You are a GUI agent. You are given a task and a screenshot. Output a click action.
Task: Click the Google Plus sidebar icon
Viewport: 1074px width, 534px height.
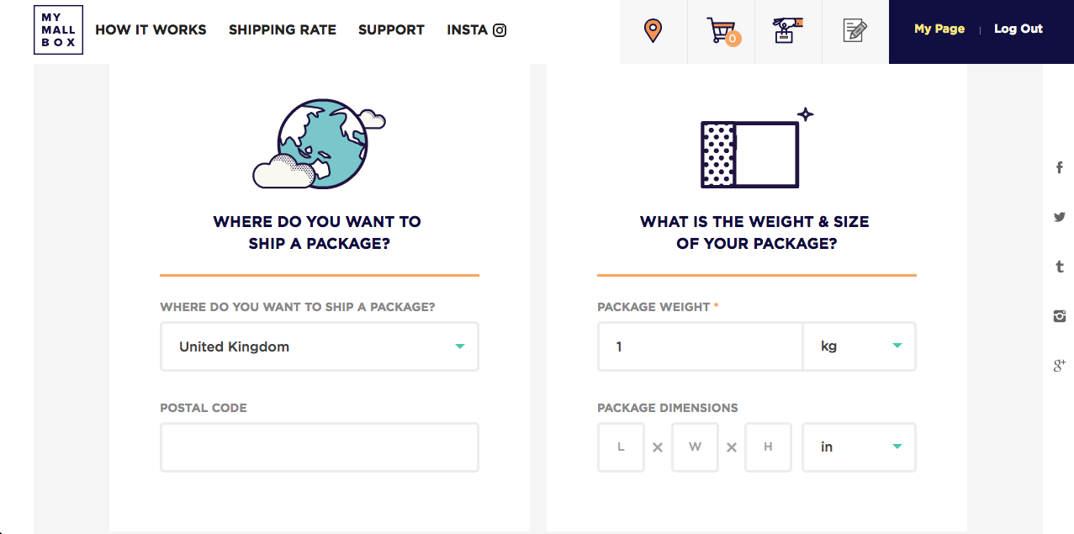point(1060,365)
